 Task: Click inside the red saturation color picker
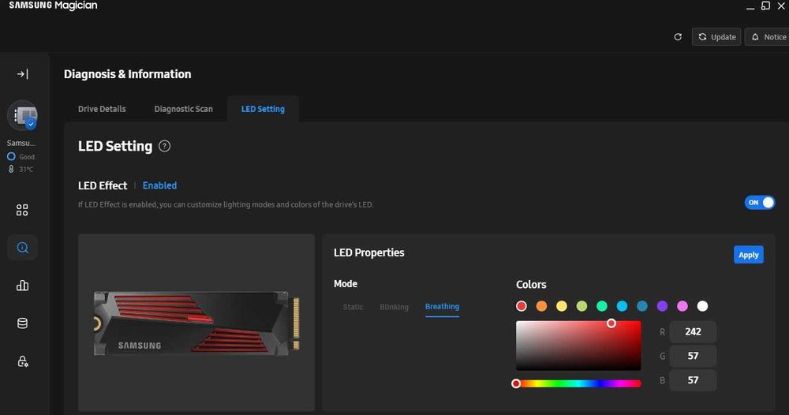(x=578, y=345)
